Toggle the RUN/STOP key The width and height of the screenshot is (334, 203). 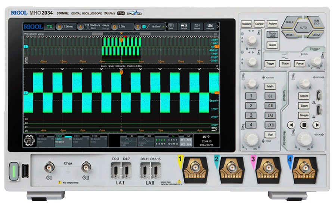pyautogui.click(x=316, y=21)
